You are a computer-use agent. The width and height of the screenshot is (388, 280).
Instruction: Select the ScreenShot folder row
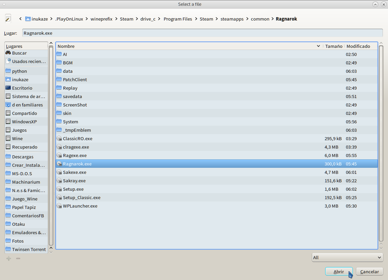[x=217, y=105]
